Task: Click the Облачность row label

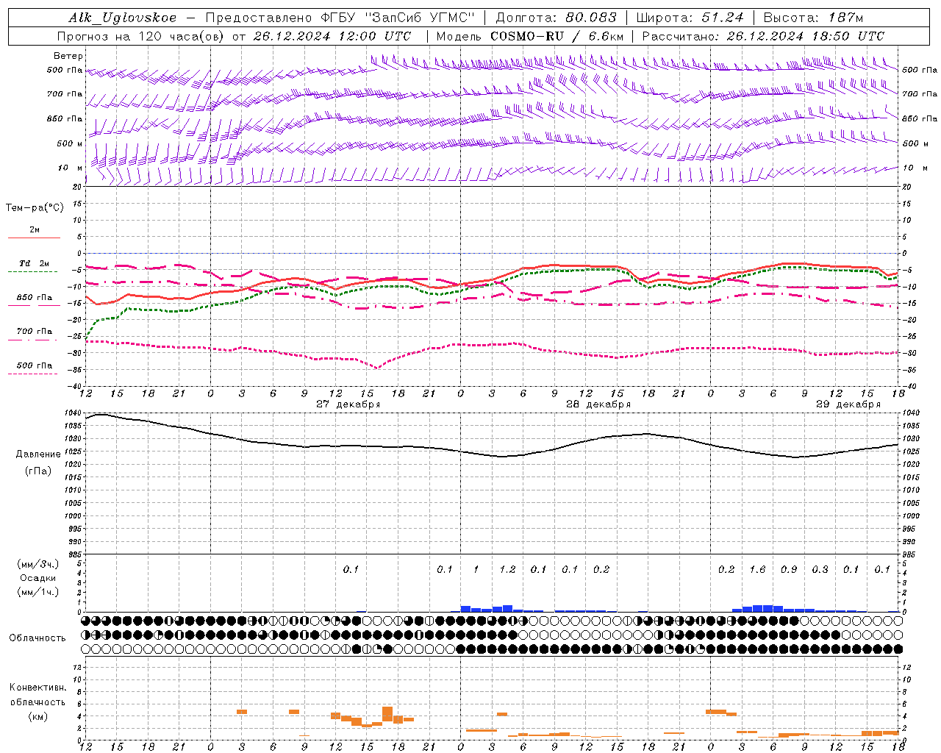Action: (x=37, y=638)
